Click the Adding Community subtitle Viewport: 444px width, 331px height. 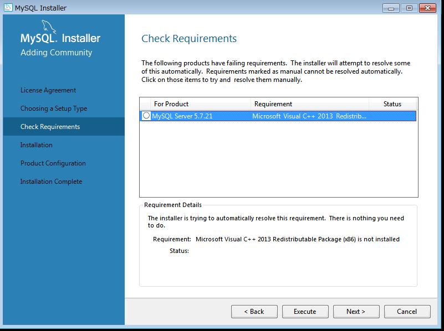point(57,53)
